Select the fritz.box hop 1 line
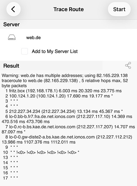 coord(64,91)
